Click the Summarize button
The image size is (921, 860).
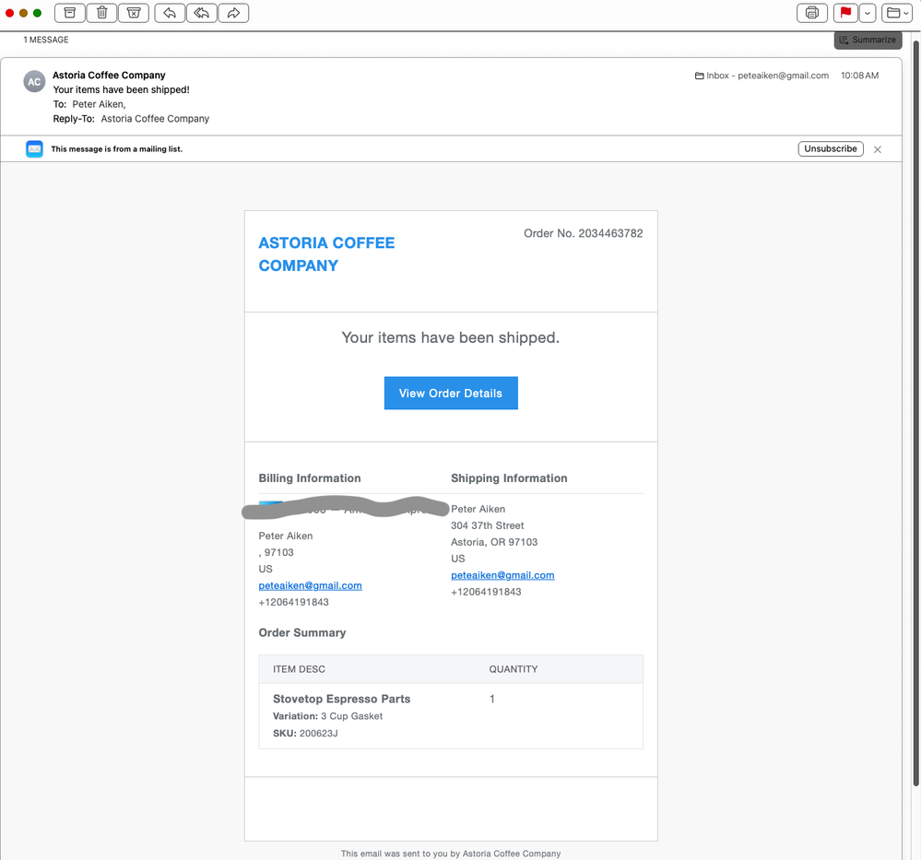(x=868, y=40)
